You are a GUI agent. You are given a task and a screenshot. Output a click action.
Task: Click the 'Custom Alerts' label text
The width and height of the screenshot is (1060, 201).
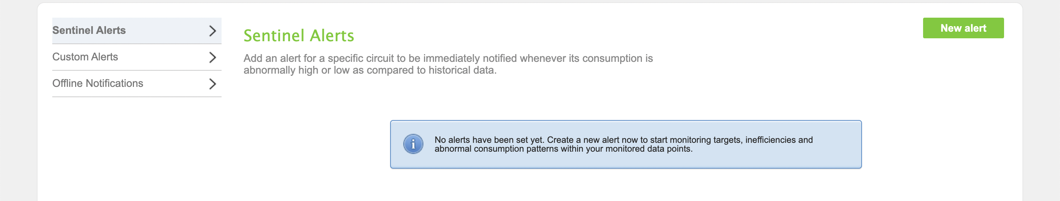point(85,57)
